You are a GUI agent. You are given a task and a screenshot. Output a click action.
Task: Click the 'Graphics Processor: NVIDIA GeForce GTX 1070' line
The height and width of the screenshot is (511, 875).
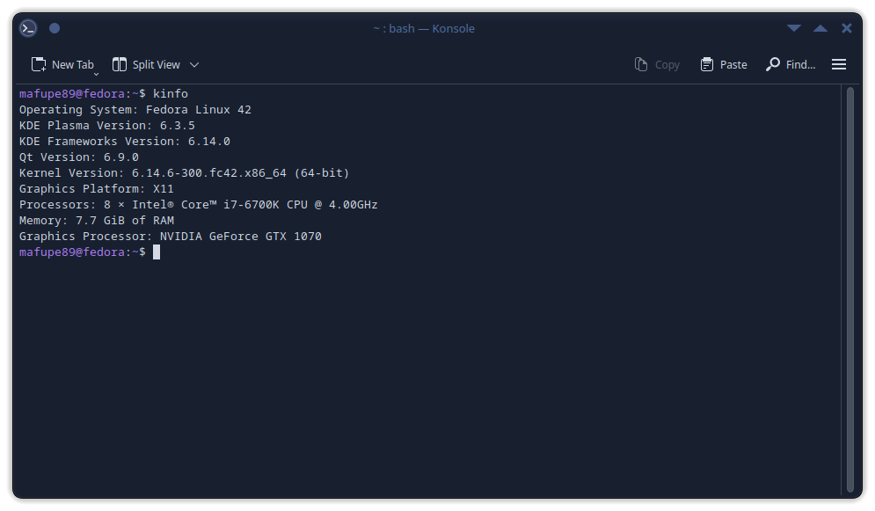(x=171, y=236)
